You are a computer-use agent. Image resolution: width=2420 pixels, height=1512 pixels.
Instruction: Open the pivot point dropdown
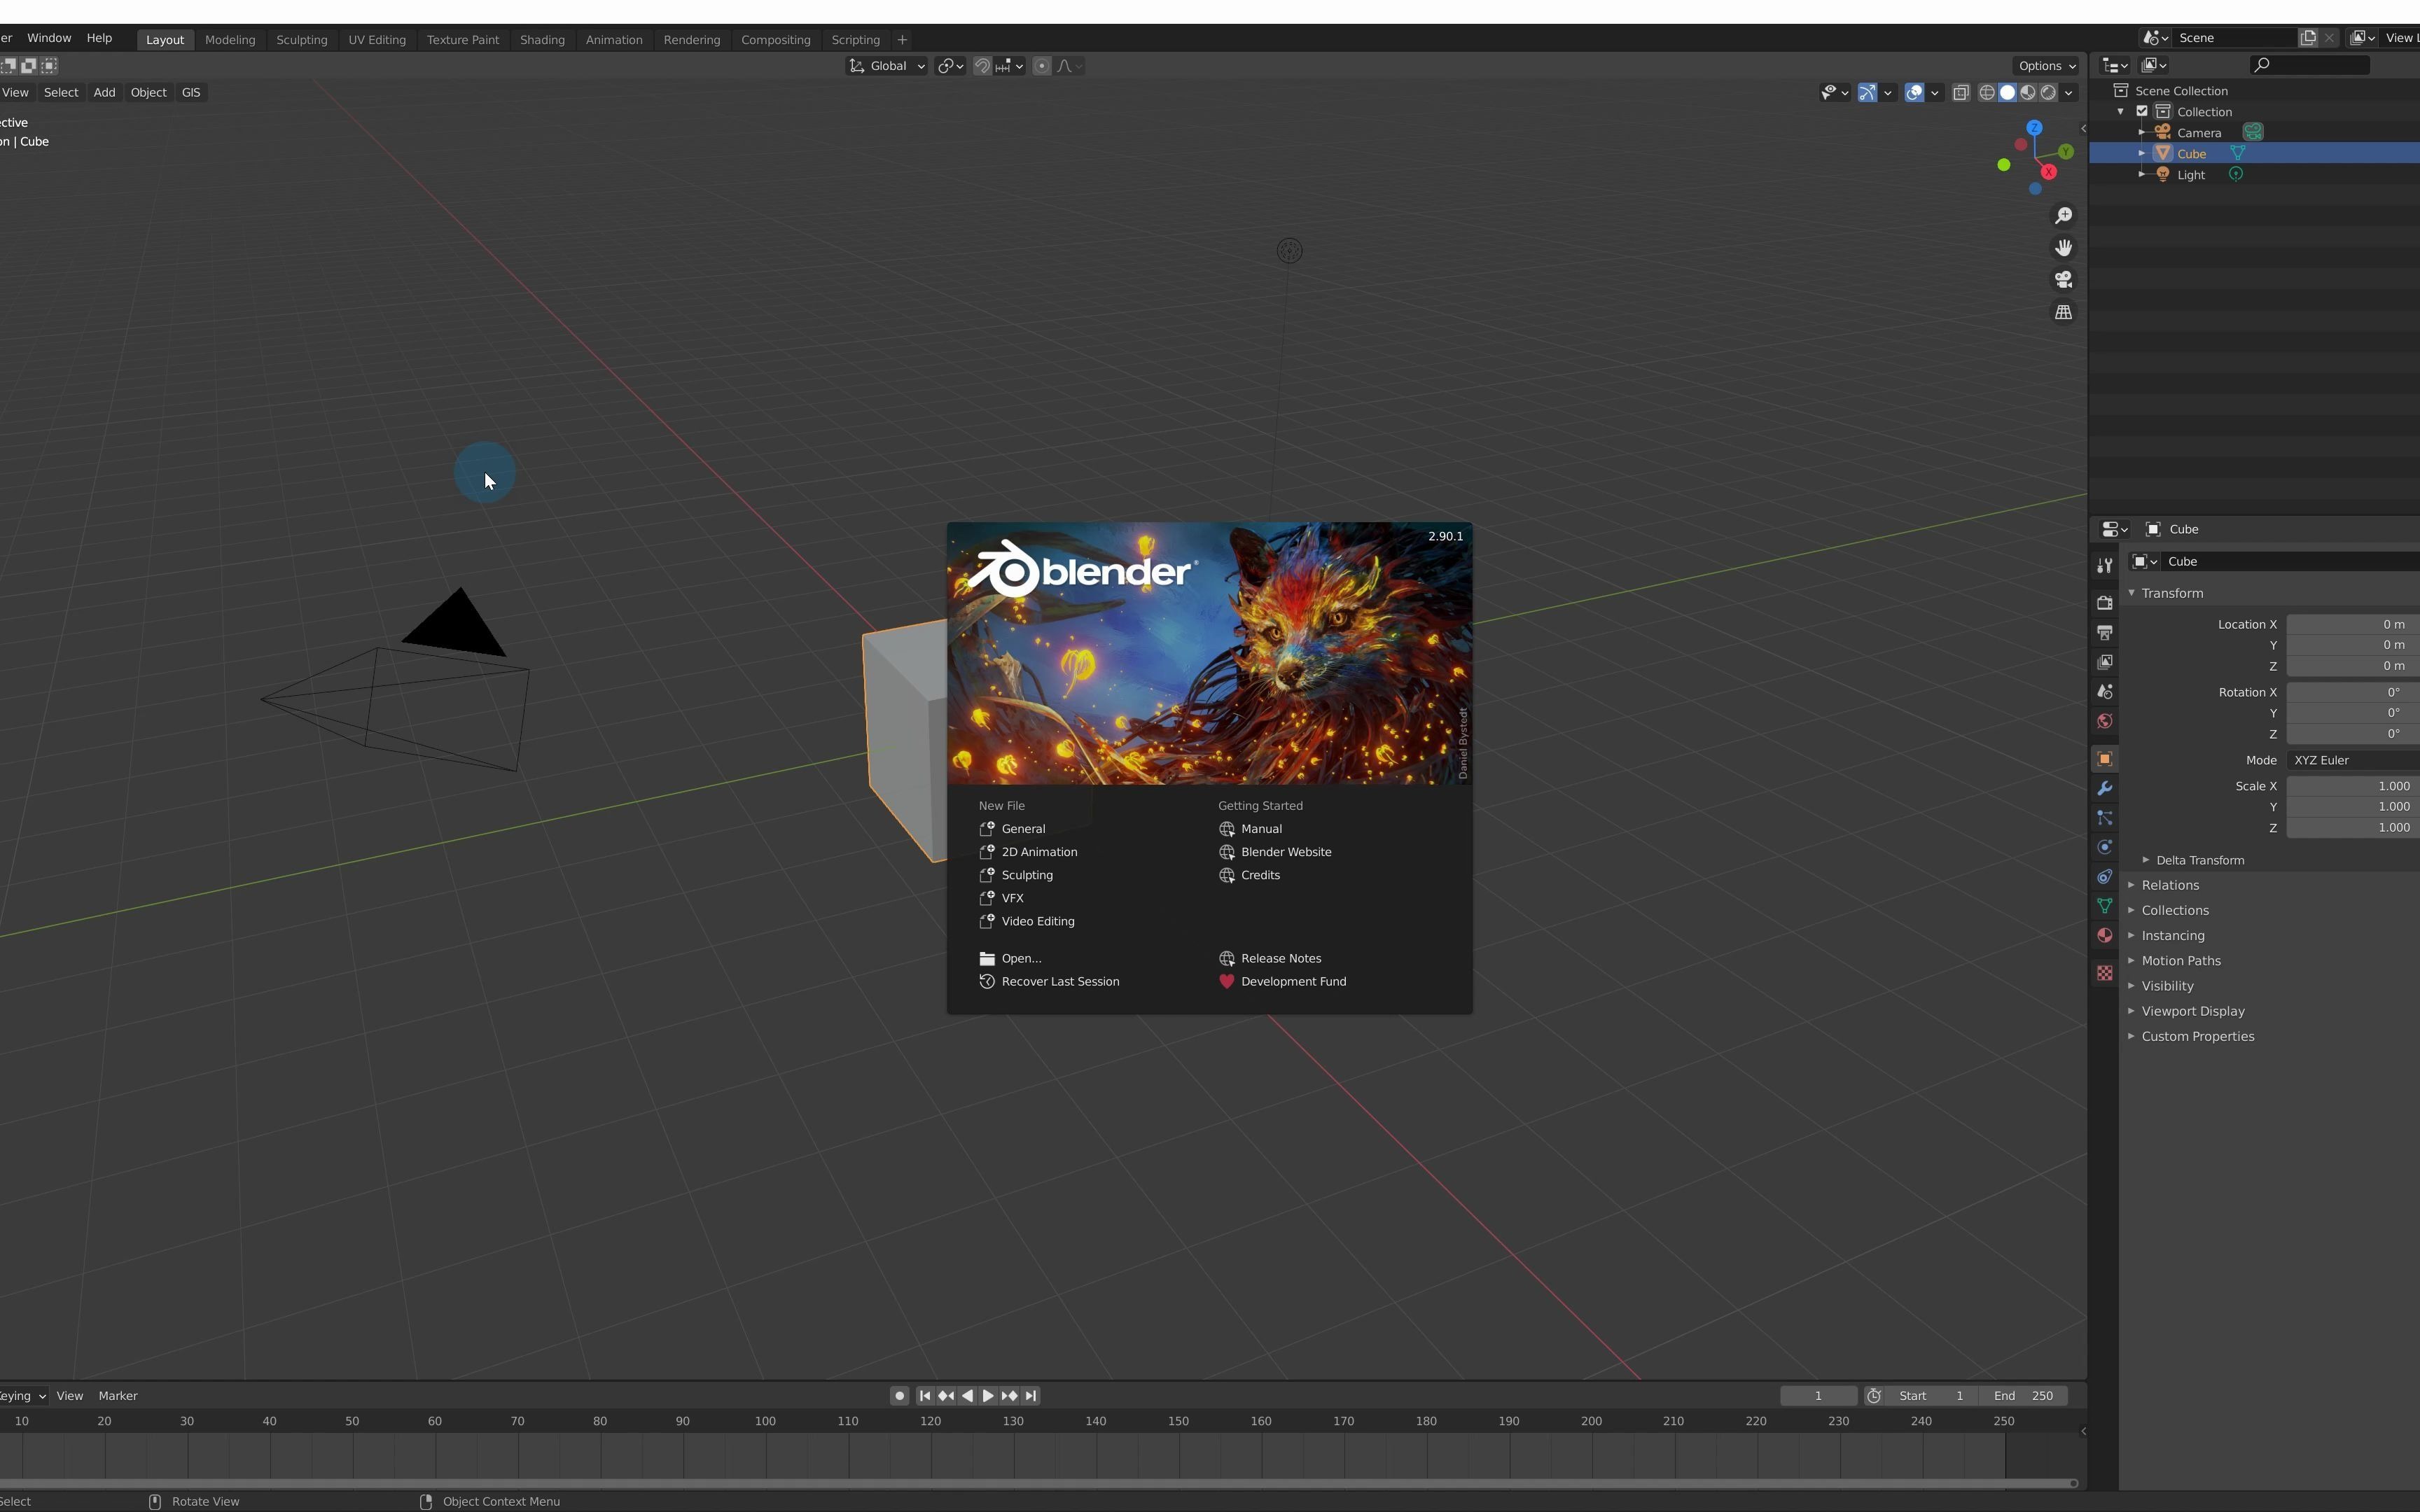pyautogui.click(x=950, y=66)
